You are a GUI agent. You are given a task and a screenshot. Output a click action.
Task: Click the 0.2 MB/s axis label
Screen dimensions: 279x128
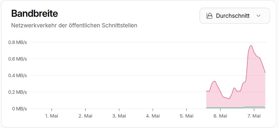click(17, 92)
